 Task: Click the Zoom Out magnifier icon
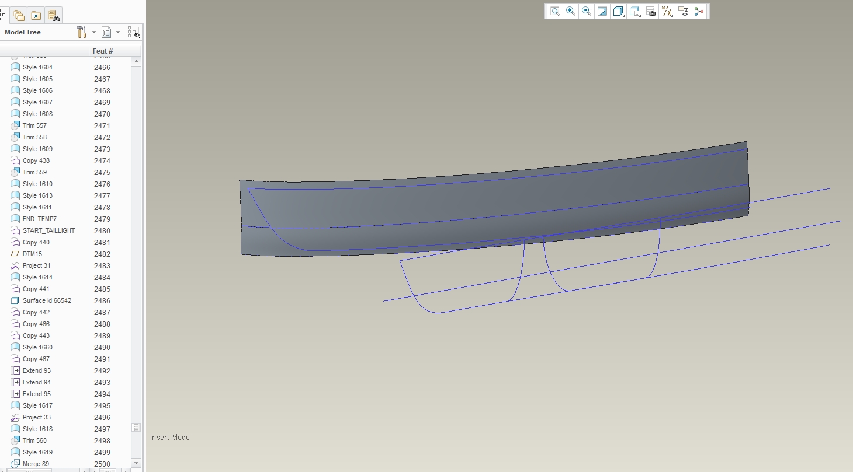tap(586, 11)
